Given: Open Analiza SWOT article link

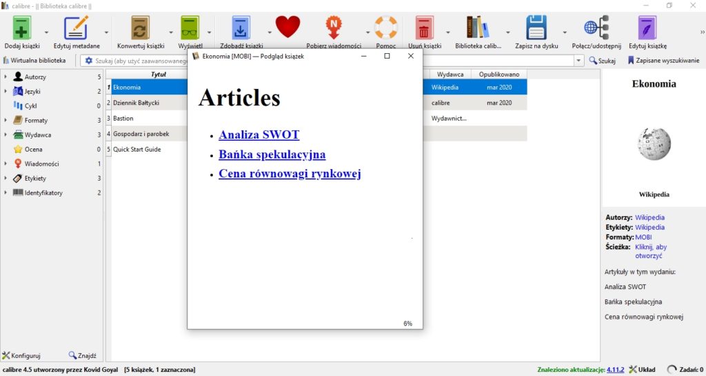Looking at the screenshot, I should click(259, 135).
